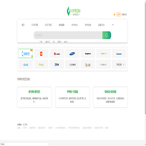Select the HTC brand logo tile

41,64
